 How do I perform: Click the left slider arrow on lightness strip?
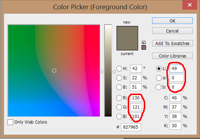tap(102, 72)
